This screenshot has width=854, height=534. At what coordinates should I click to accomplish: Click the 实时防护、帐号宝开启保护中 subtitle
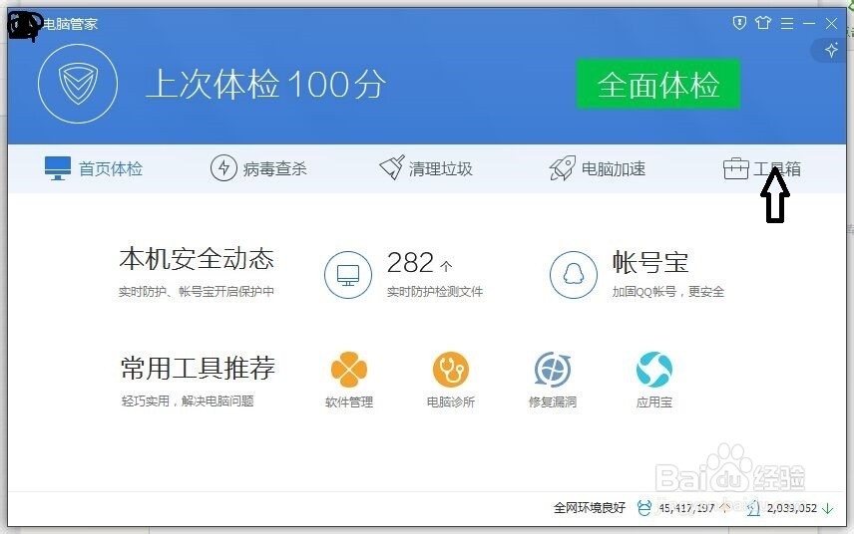[197, 292]
